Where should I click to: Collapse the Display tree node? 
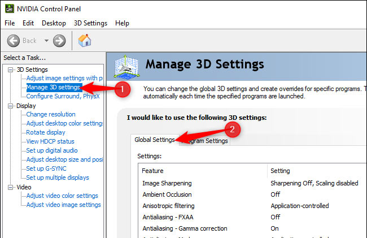tap(10, 106)
